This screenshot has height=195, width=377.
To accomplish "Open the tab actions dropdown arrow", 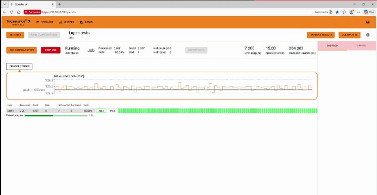I will [4, 5].
